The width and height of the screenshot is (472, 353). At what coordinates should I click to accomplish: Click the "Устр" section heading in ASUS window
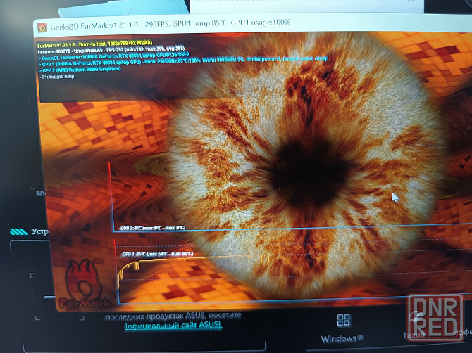[39, 231]
